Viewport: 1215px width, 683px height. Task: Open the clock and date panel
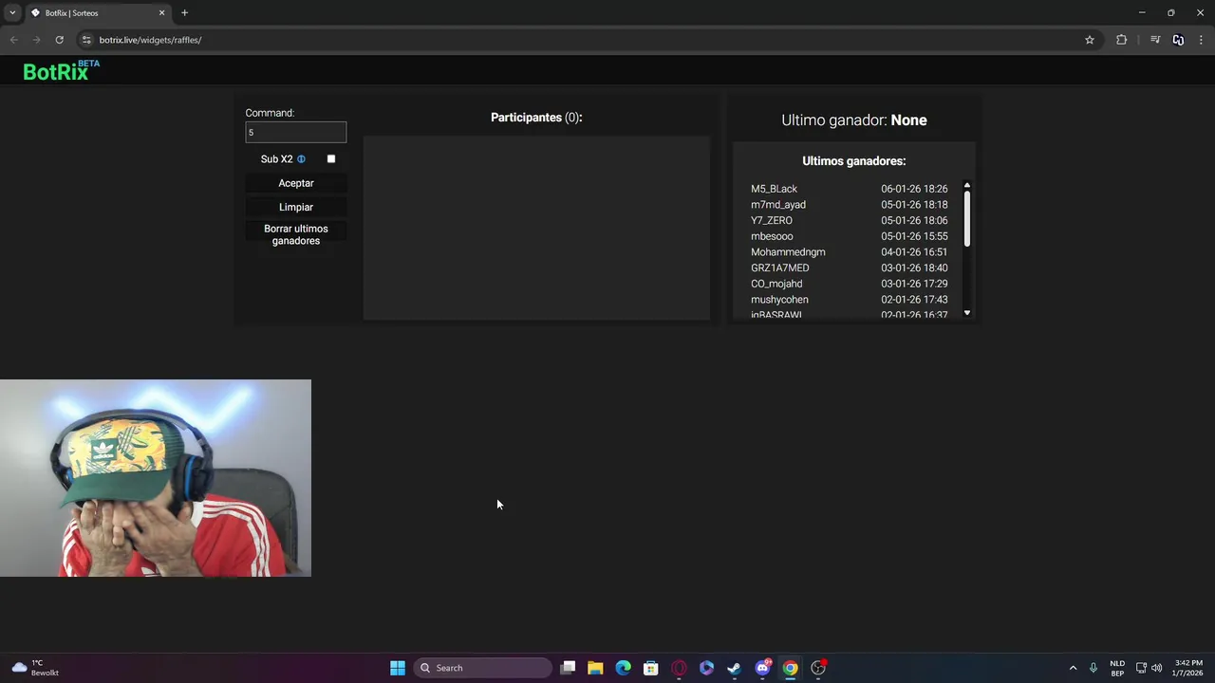(1188, 668)
